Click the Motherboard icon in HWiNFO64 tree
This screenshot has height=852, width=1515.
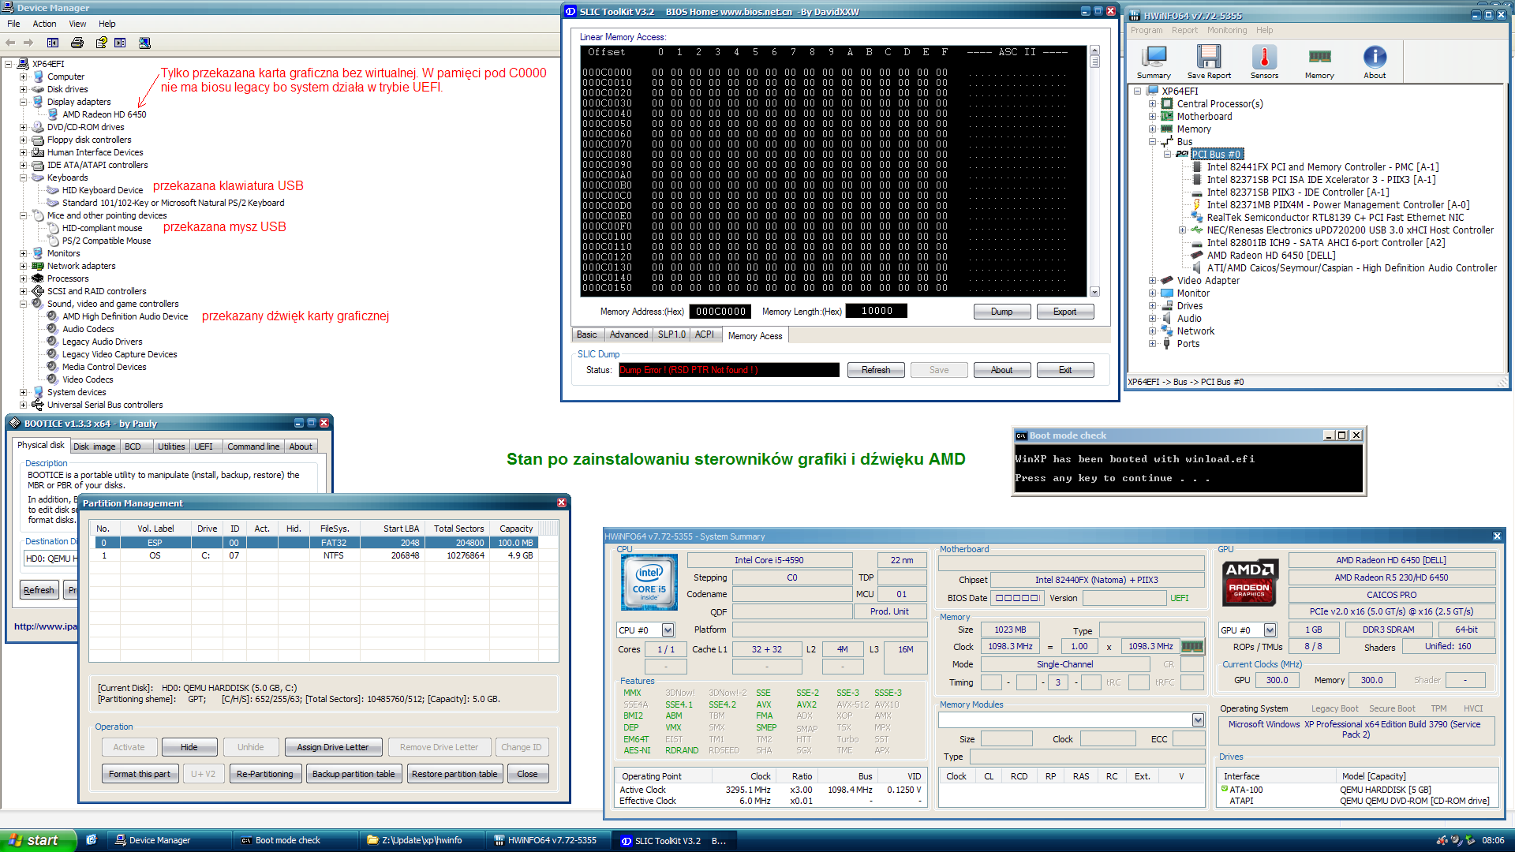click(1167, 116)
